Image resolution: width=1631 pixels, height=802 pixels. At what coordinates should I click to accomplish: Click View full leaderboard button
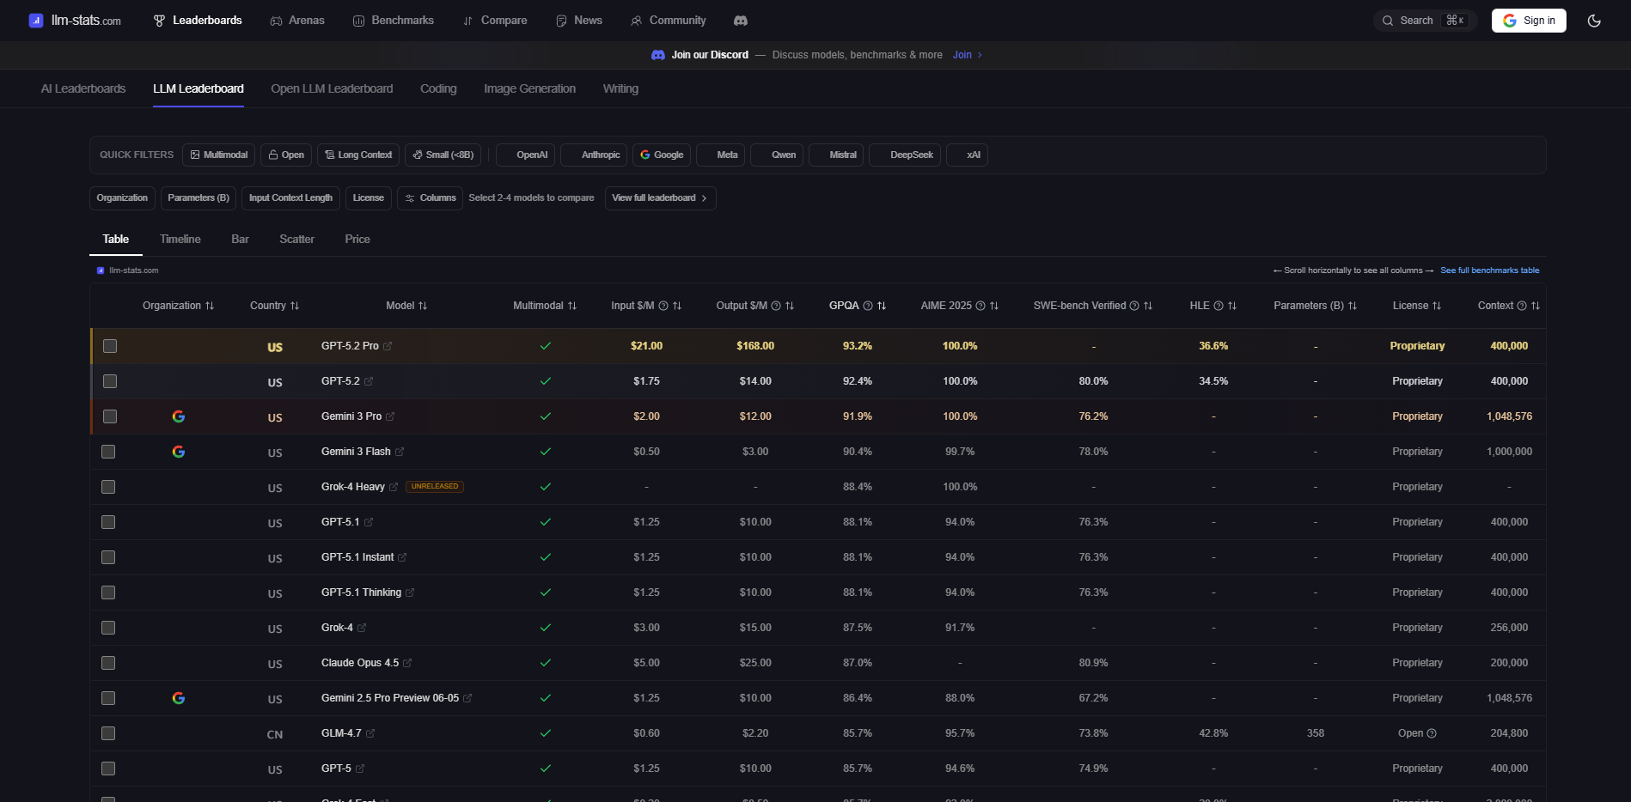(x=659, y=198)
